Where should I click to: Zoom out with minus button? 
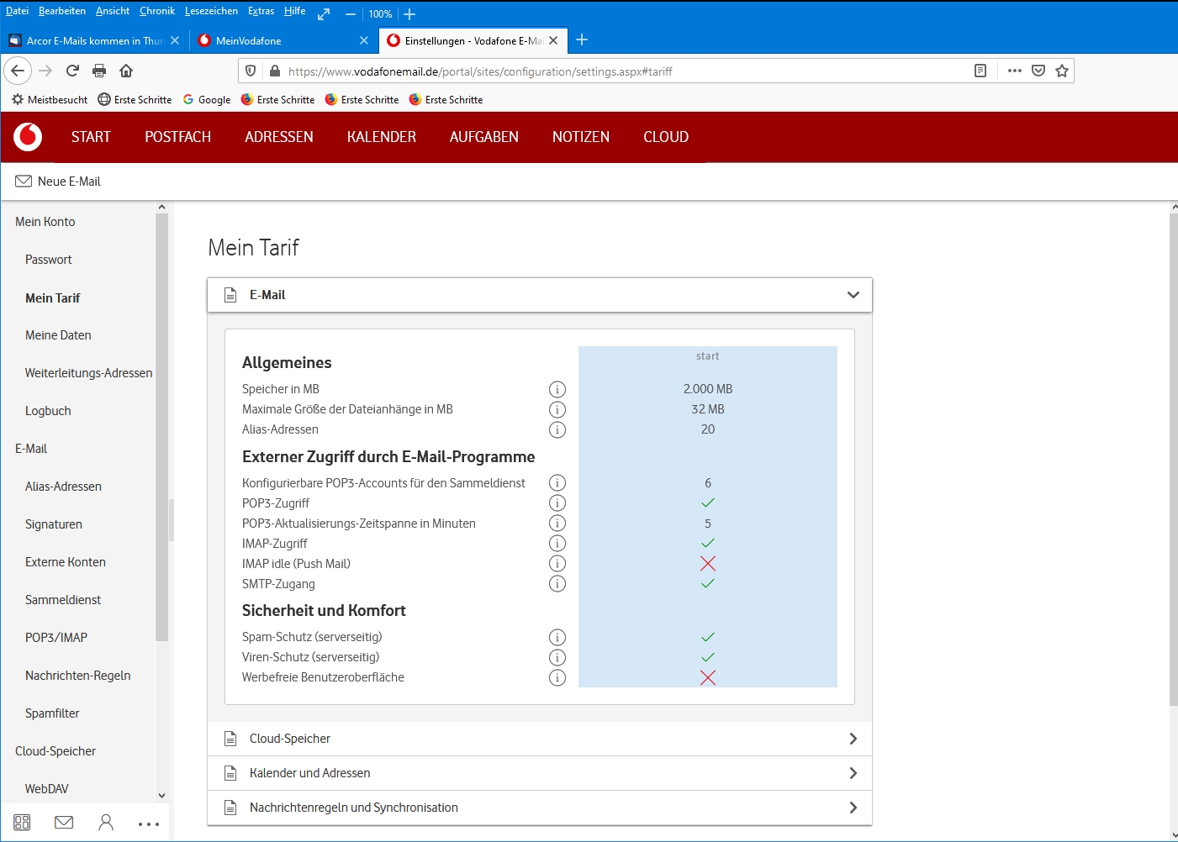(351, 13)
